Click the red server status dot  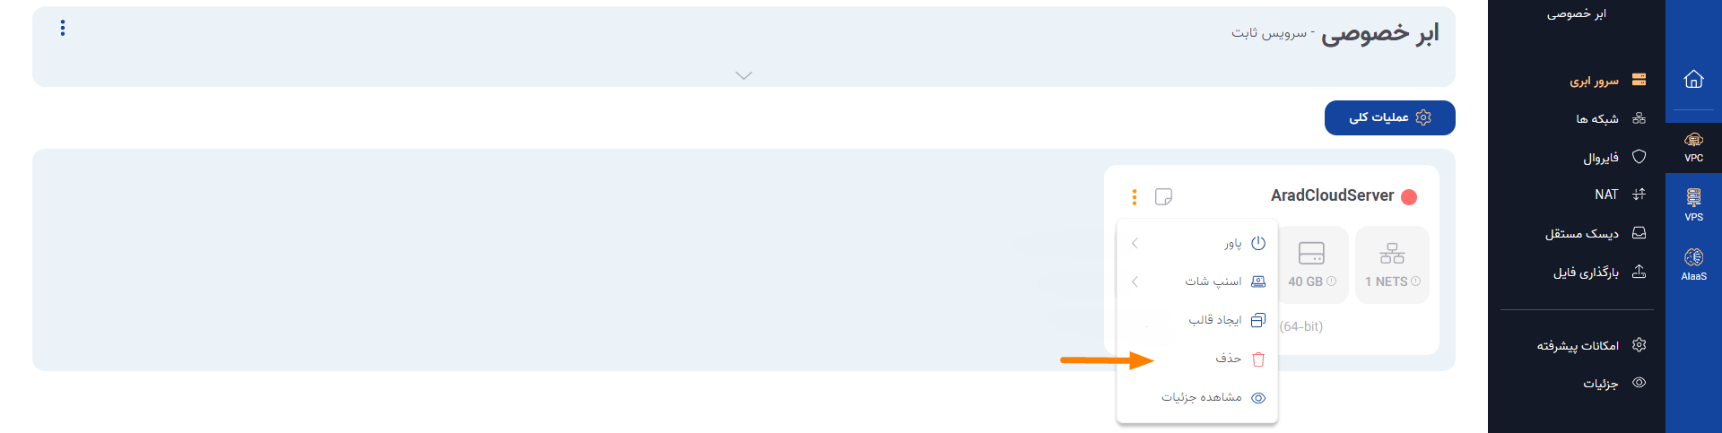coord(1409,196)
